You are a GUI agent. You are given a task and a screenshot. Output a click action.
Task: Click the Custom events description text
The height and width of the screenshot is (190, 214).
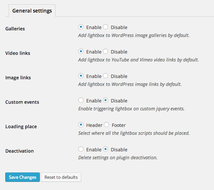(x=131, y=109)
